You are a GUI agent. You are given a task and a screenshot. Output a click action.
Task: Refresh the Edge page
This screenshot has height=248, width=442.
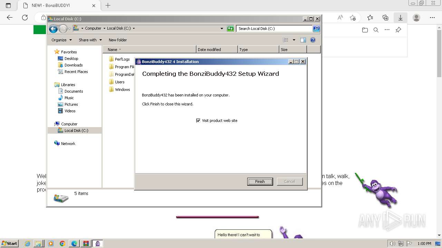click(25, 18)
